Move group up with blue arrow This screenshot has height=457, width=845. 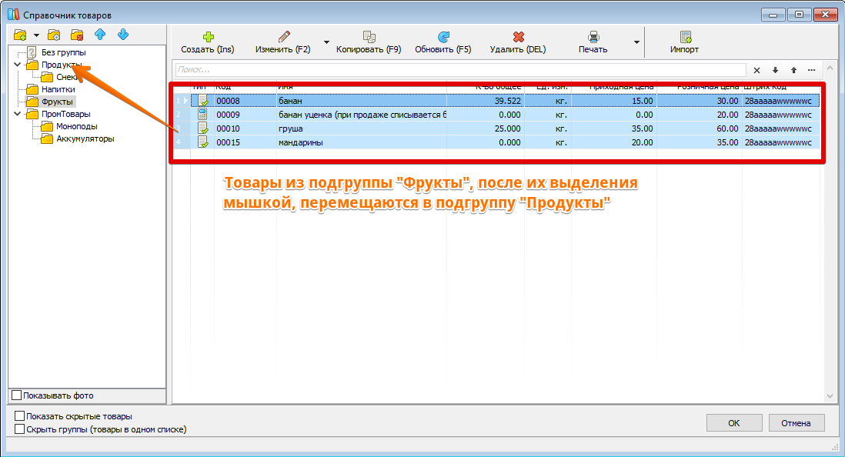click(100, 35)
